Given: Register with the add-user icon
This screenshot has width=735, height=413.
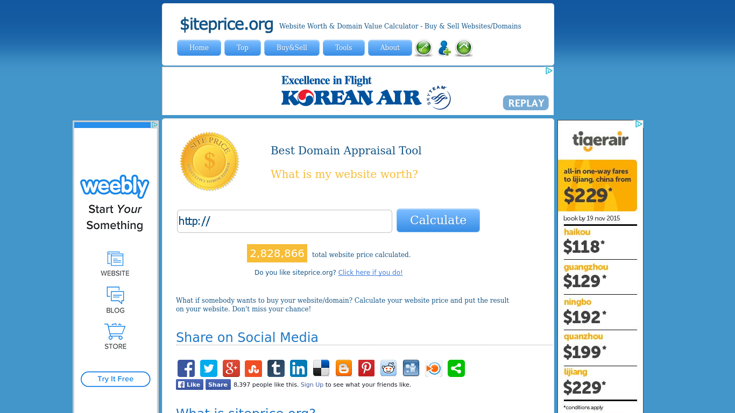Looking at the screenshot, I should coord(444,48).
